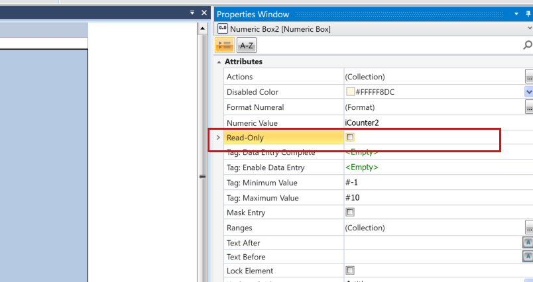Toggle the Read-Only checkbox
Image resolution: width=533 pixels, height=282 pixels.
click(x=350, y=137)
